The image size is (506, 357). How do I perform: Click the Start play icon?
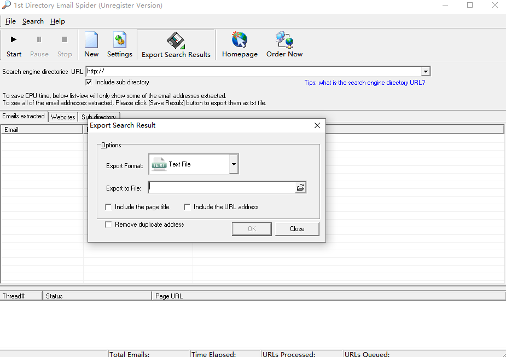pos(14,40)
